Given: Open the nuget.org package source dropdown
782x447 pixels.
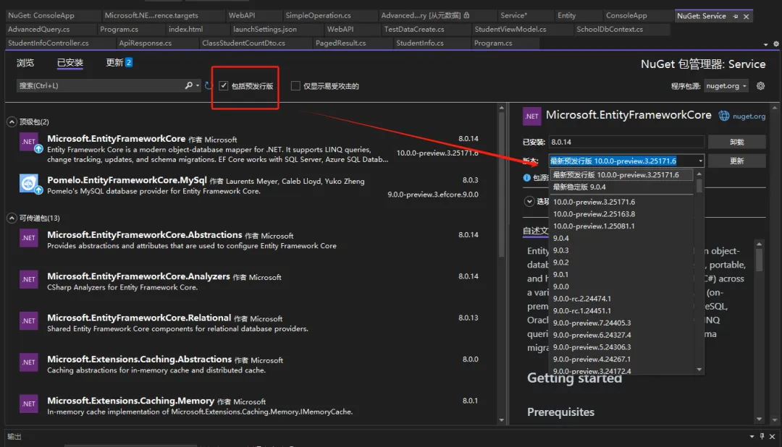Looking at the screenshot, I should pos(726,86).
